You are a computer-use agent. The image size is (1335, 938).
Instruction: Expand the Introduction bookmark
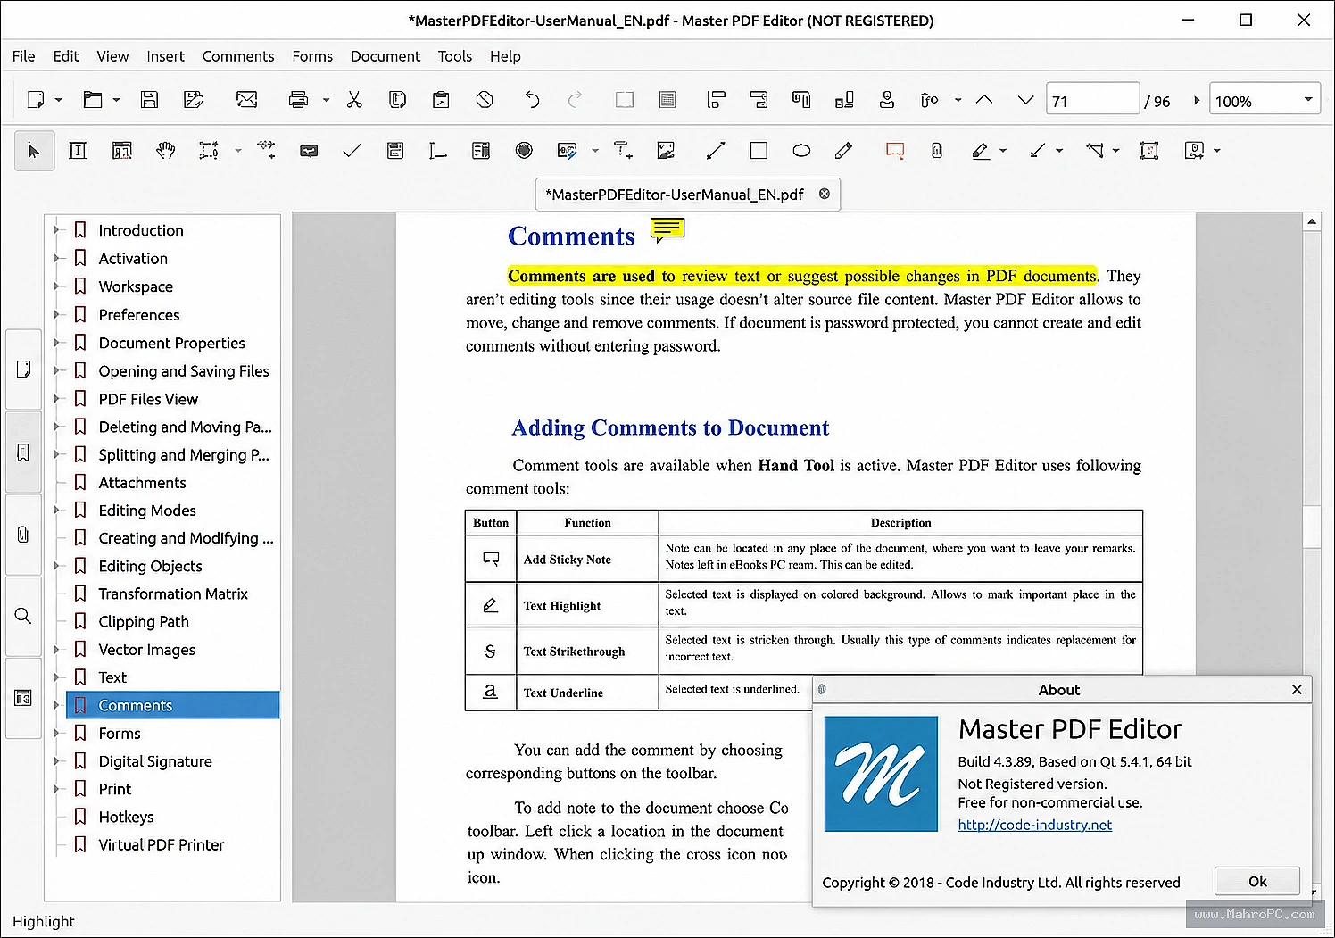click(56, 230)
